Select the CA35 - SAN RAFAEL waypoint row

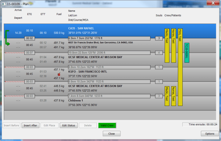coord(110,31)
